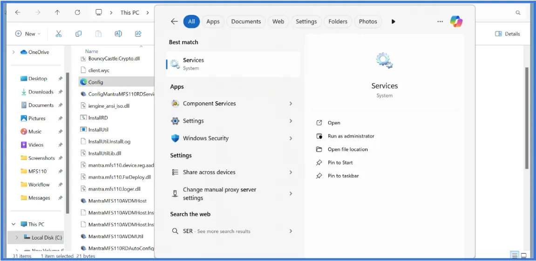Select the Apps filter tab
The width and height of the screenshot is (536, 261).
coord(213,21)
